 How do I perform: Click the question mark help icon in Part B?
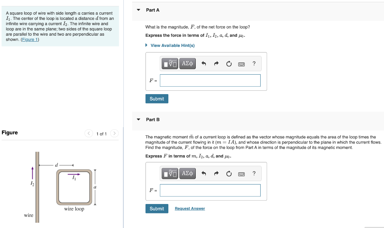tap(254, 173)
